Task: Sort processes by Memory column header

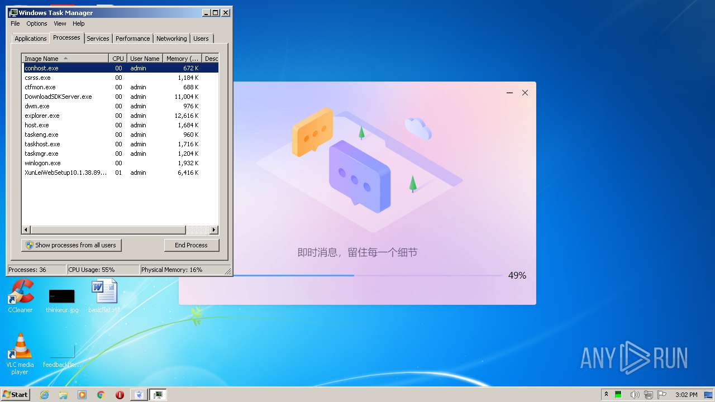Action: [x=182, y=58]
